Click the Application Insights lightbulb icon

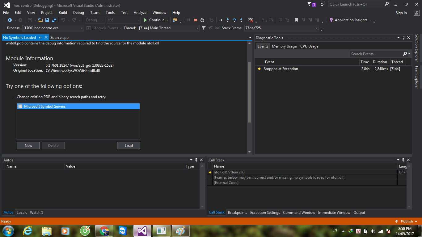[331, 20]
